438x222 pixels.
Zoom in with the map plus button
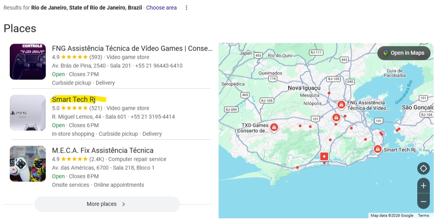pos(423,185)
